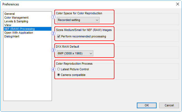The width and height of the screenshot is (182, 112).
Task: Click the chevron arrow of 6MP dropdown
Action: (x=91, y=53)
